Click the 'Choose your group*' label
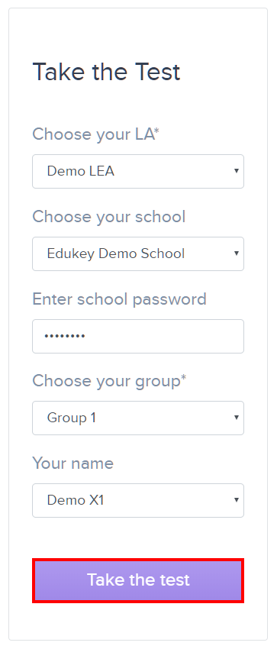The width and height of the screenshot is (277, 649). 109,382
